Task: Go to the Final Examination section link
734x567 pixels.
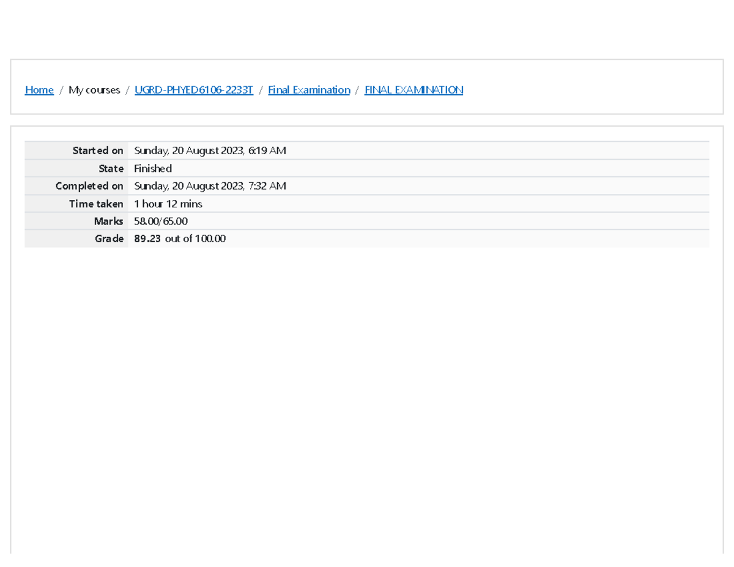Action: click(309, 90)
